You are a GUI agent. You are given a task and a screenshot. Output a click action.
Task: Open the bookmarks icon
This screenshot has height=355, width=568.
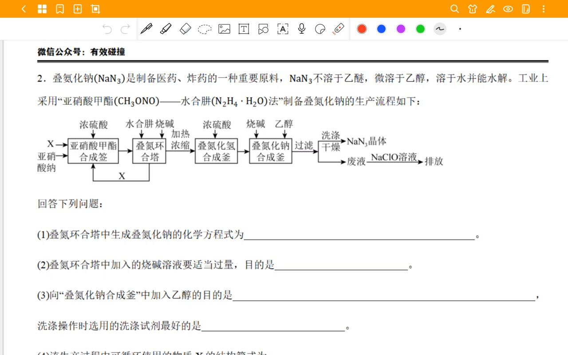point(60,9)
